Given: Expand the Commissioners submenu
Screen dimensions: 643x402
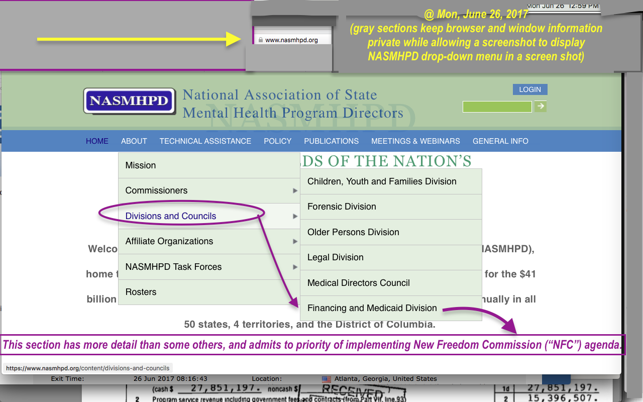Looking at the screenshot, I should click(x=156, y=190).
